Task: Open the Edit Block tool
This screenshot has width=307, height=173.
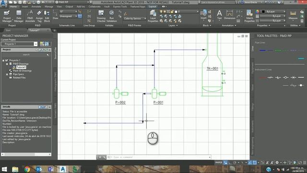Action: tap(47, 16)
